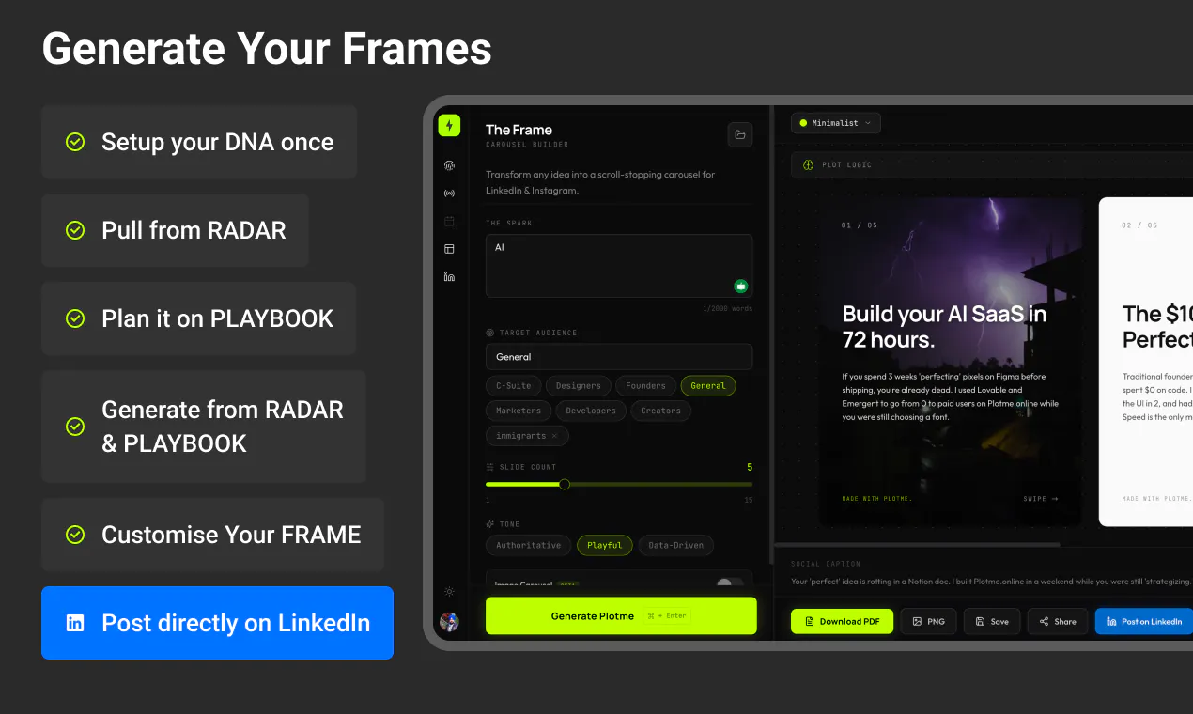1193x714 pixels.
Task: Select the Pull from RADAR step
Action: coord(175,230)
